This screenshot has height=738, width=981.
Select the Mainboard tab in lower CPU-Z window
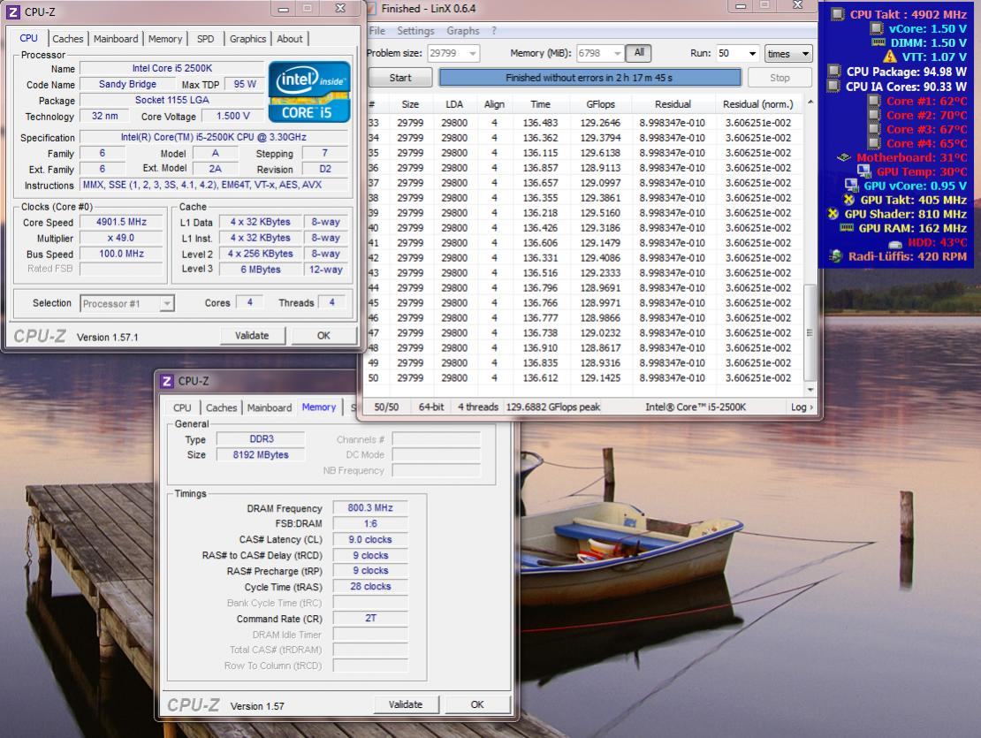click(x=269, y=407)
